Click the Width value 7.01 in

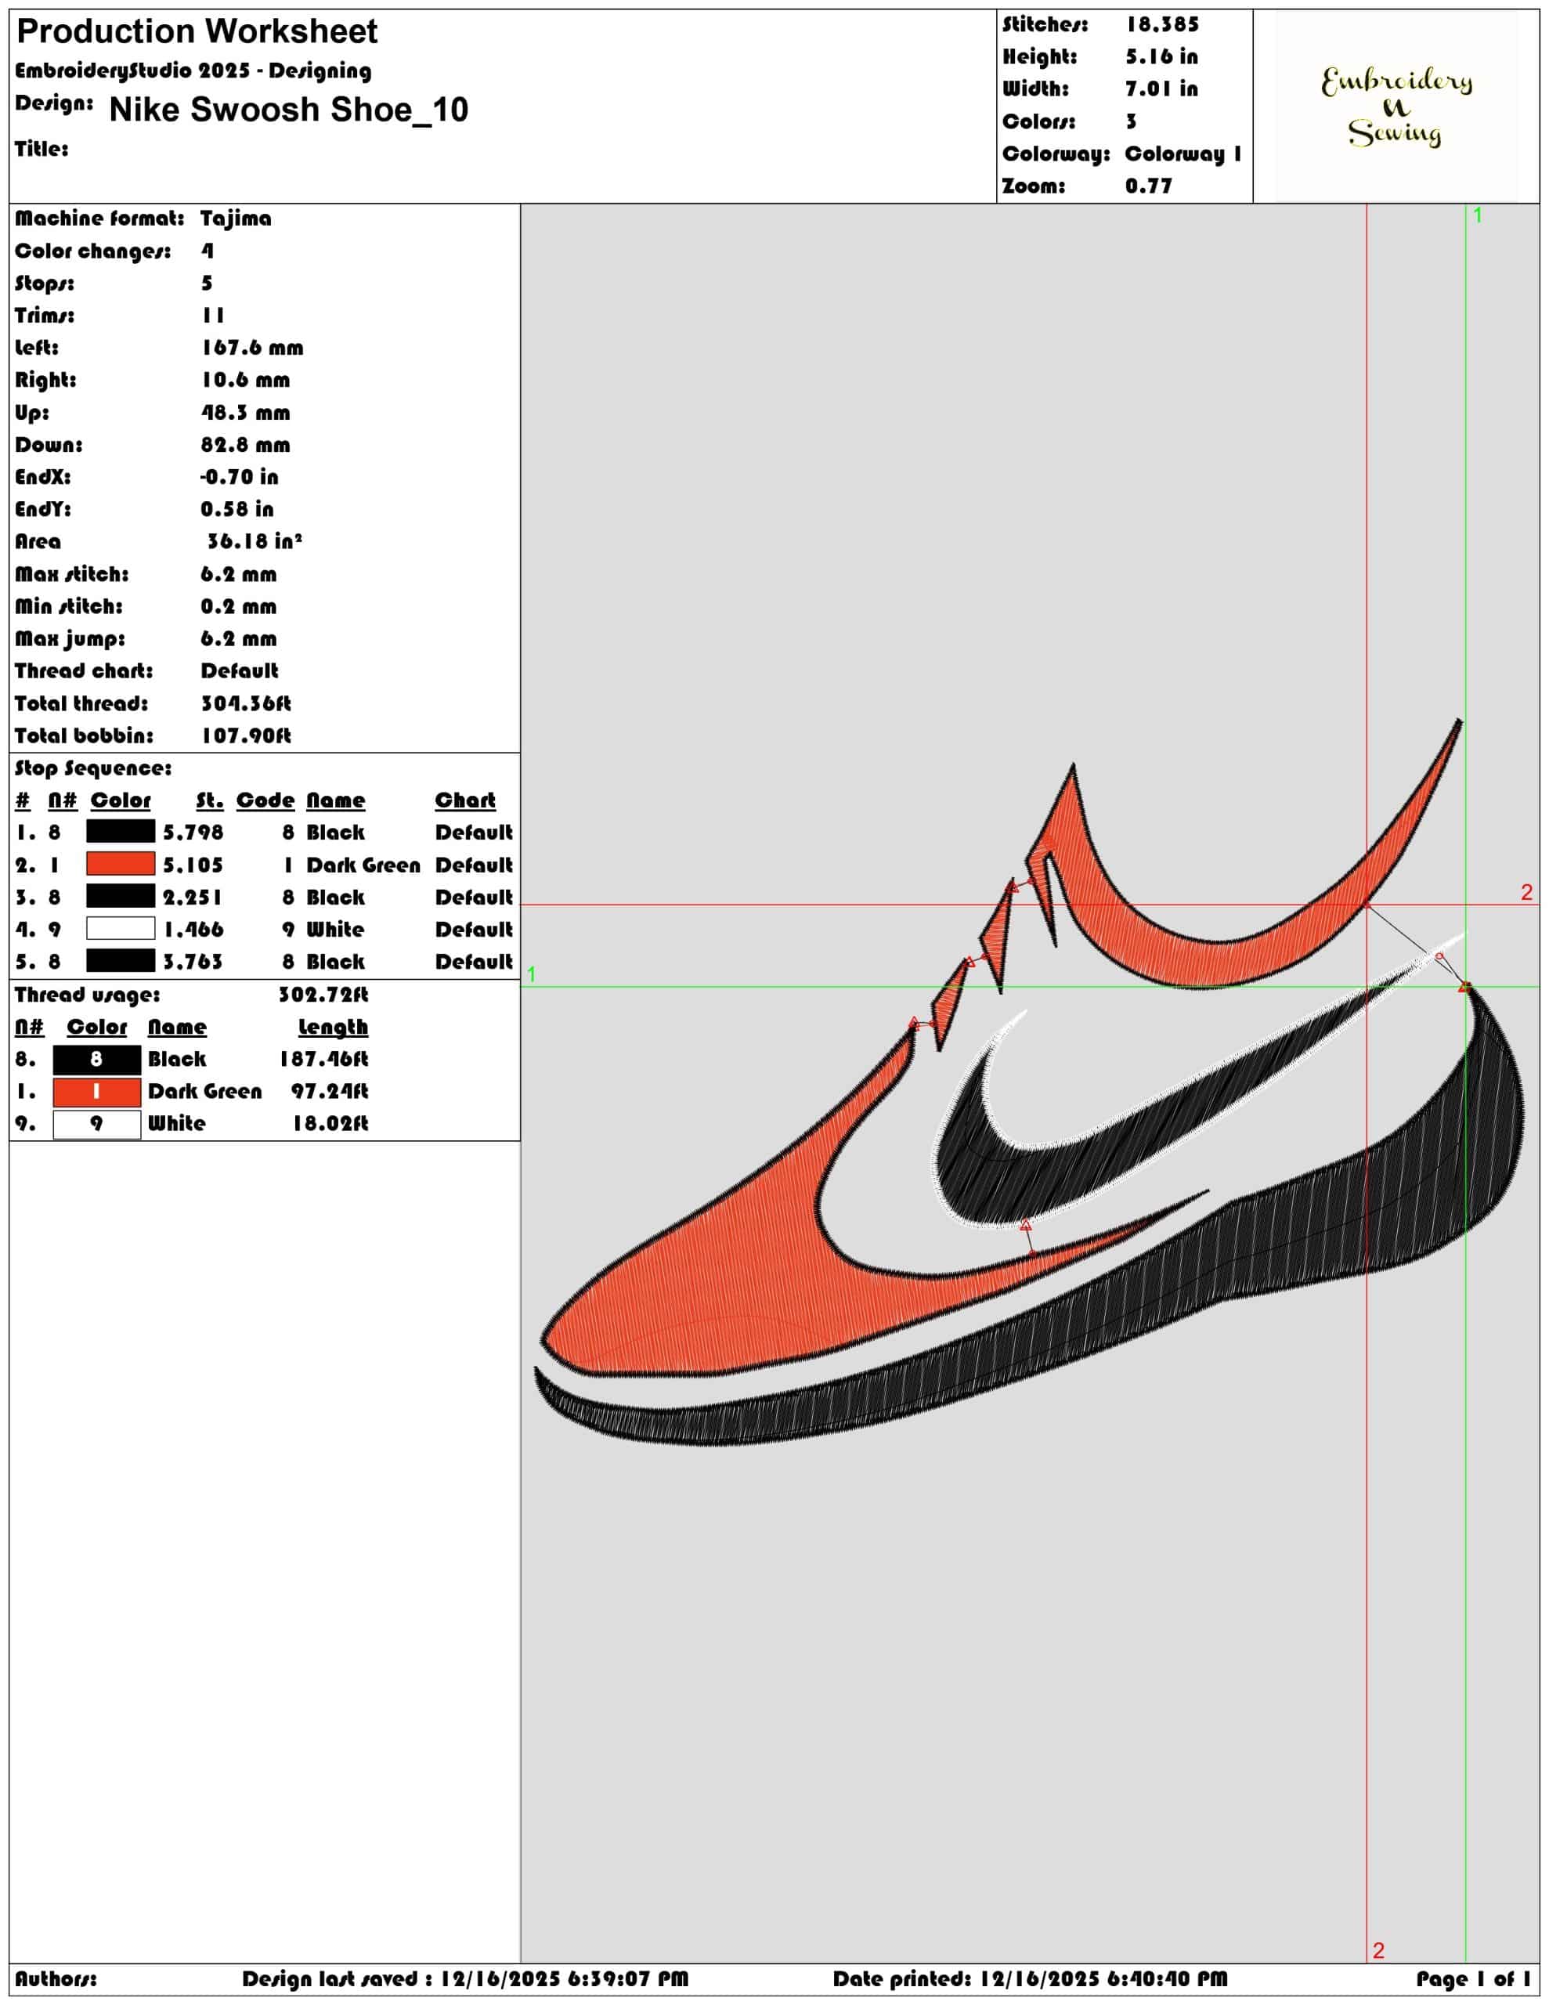point(1161,89)
